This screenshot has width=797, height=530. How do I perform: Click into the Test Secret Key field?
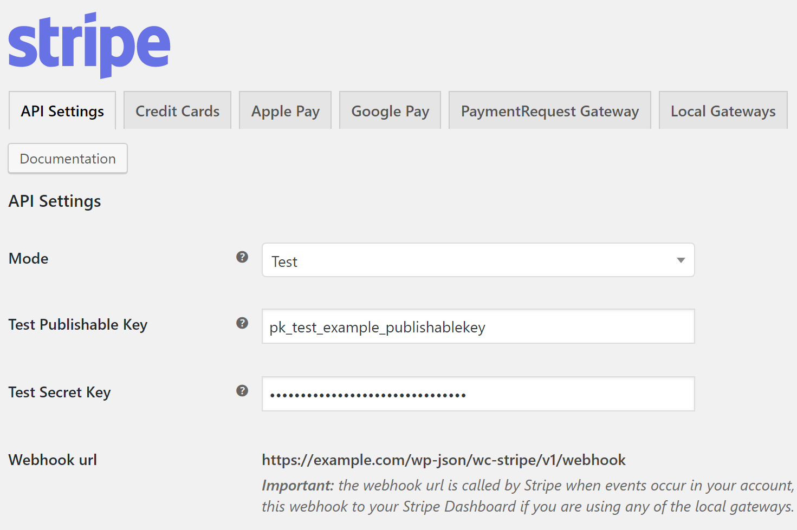[478, 394]
